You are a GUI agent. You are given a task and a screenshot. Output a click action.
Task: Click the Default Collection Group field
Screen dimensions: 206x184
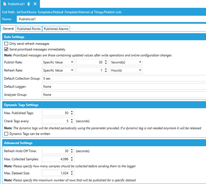(124, 78)
